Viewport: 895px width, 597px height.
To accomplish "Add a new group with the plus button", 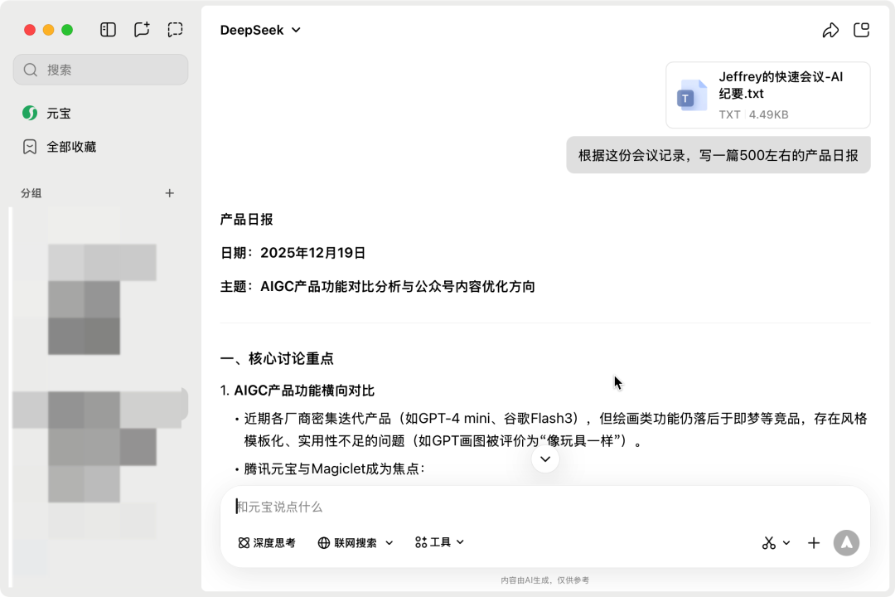I will point(169,192).
